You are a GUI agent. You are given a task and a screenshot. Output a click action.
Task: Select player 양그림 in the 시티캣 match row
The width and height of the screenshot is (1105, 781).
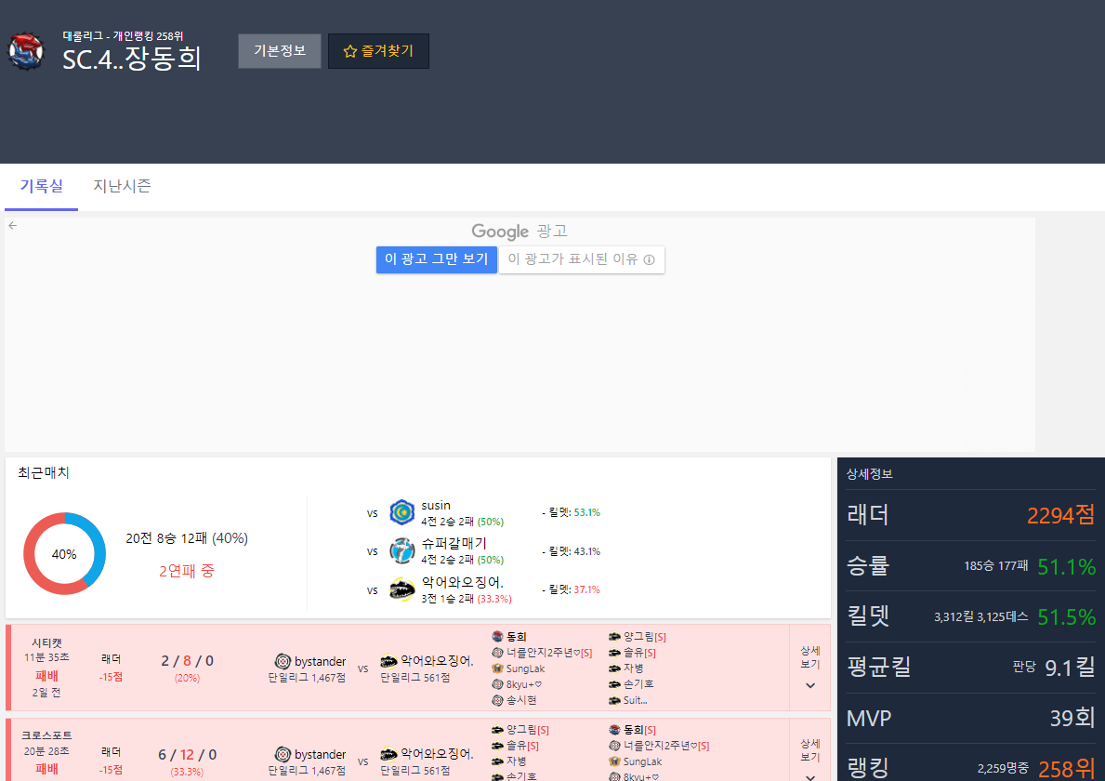tap(638, 637)
